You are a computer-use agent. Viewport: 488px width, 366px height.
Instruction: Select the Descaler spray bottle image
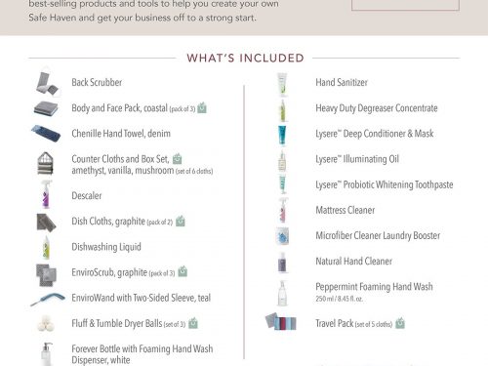[x=46, y=194]
